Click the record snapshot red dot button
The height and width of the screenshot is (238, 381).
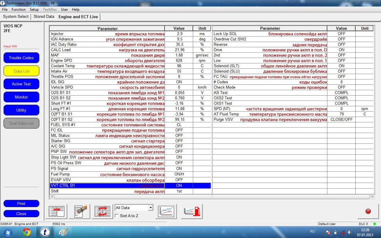coord(368,211)
